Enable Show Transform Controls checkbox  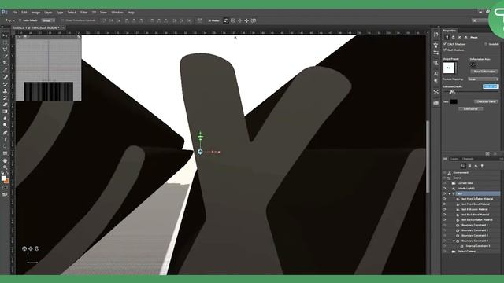(63, 20)
